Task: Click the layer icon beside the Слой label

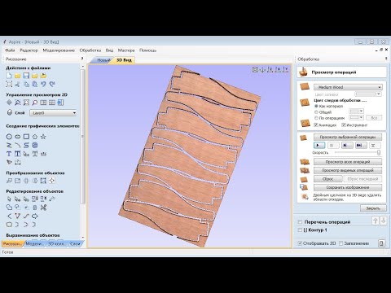Action: (10, 112)
